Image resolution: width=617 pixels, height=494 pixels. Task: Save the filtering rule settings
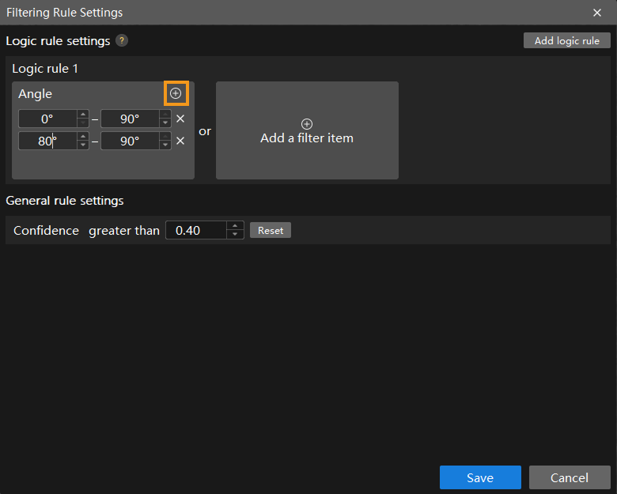pos(480,477)
